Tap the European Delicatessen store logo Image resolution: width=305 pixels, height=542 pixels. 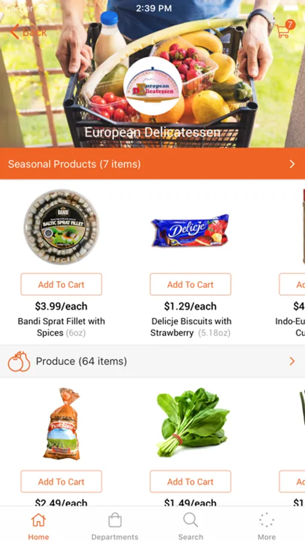152,86
